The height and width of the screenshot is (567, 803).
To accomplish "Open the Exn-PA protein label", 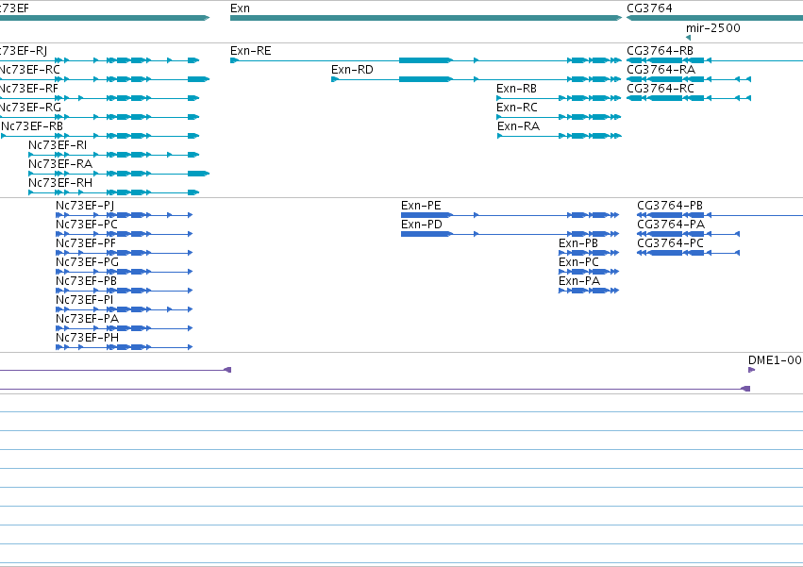I will [579, 281].
